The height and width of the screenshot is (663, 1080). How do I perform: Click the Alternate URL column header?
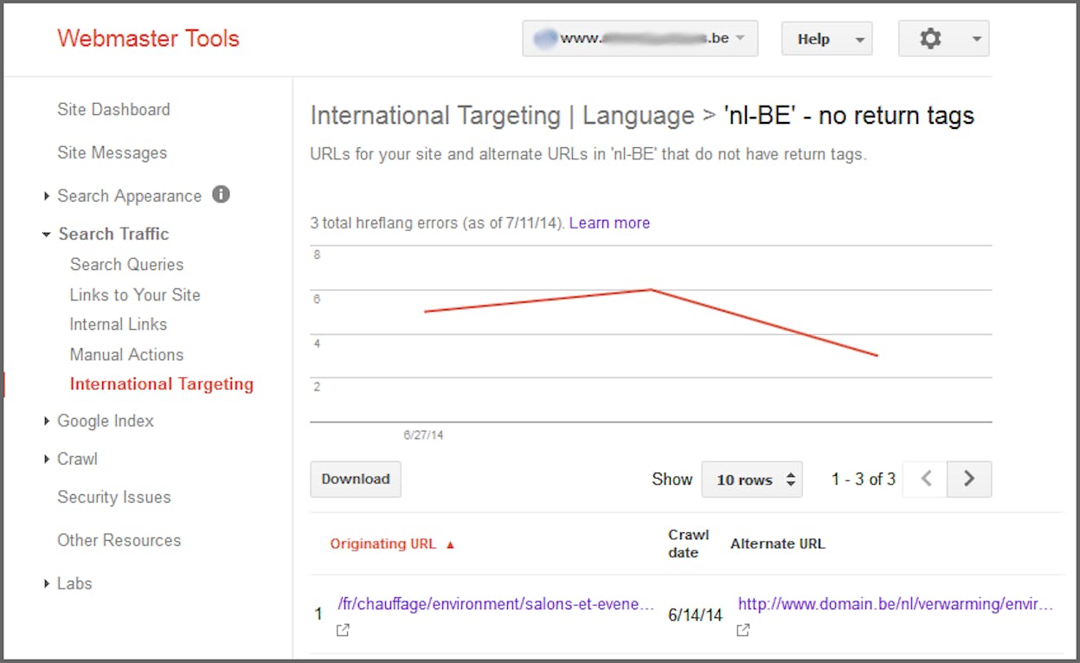pyautogui.click(x=778, y=544)
